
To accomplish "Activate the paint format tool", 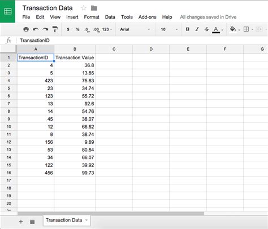I will click(x=55, y=29).
